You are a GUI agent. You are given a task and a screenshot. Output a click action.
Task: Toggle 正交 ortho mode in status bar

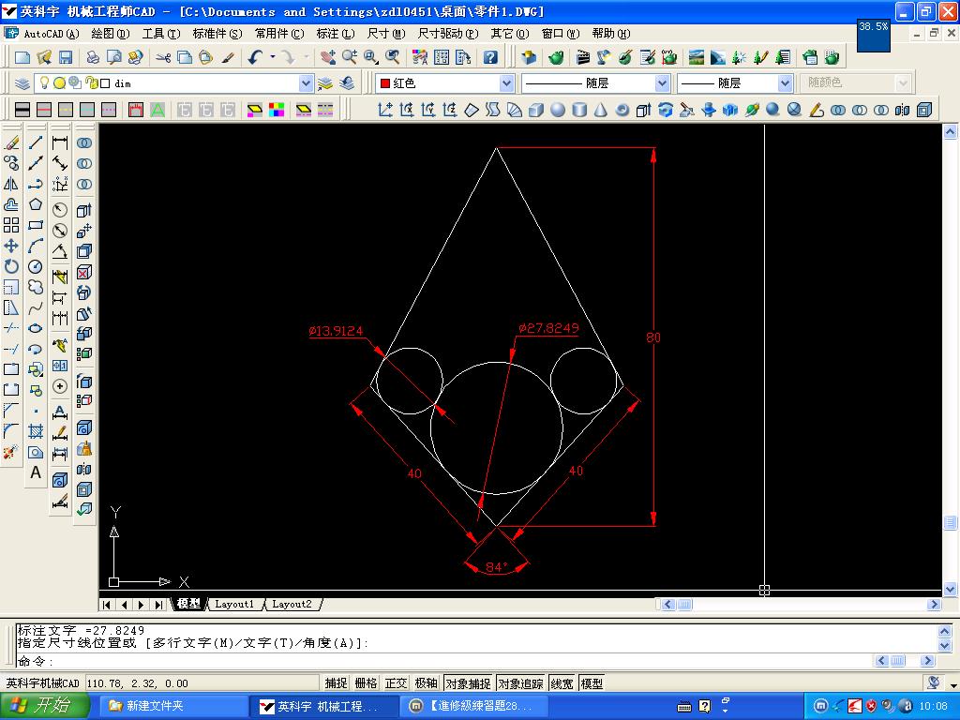click(x=396, y=683)
